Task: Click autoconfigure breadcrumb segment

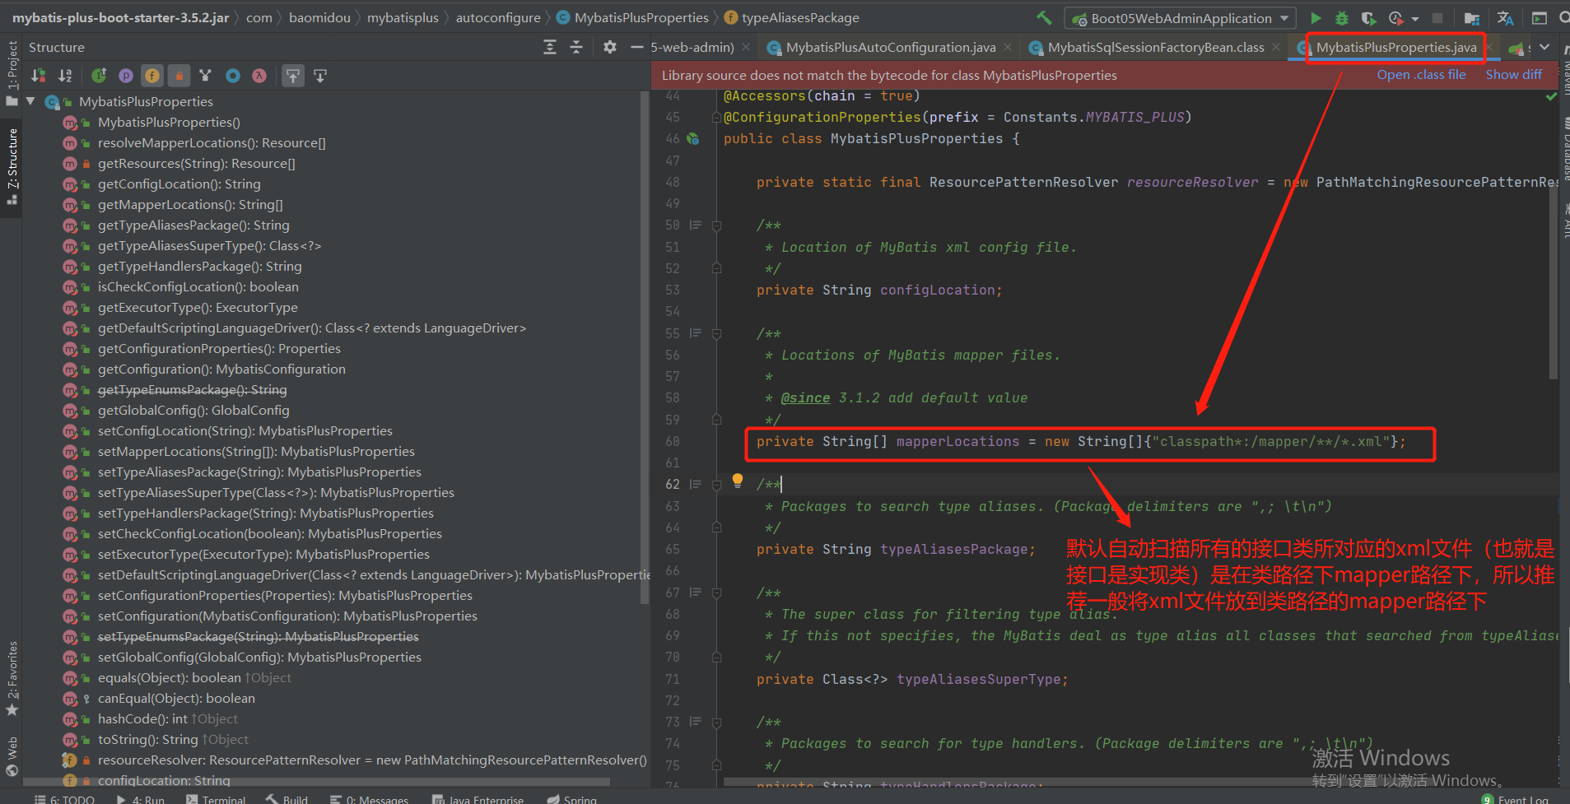Action: 498,18
